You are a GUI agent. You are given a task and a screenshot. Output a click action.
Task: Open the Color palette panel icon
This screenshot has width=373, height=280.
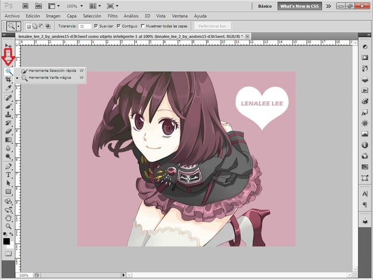pyautogui.click(x=364, y=101)
